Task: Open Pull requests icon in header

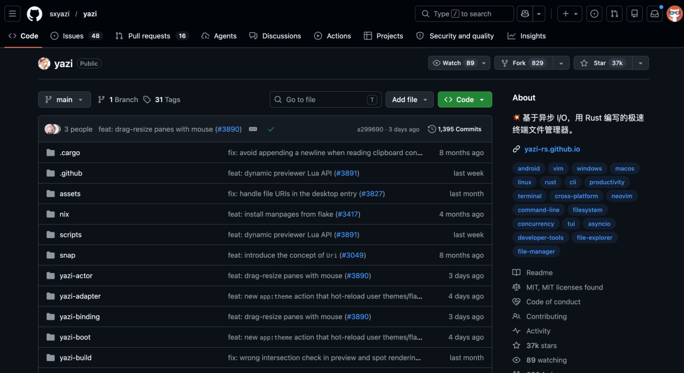Action: [614, 13]
